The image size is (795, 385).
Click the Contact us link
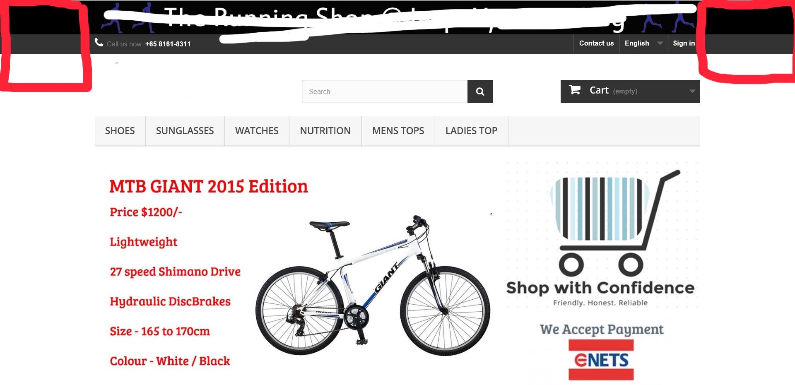click(596, 43)
